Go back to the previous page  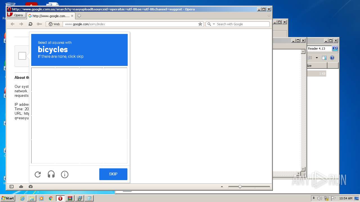(x=12, y=24)
